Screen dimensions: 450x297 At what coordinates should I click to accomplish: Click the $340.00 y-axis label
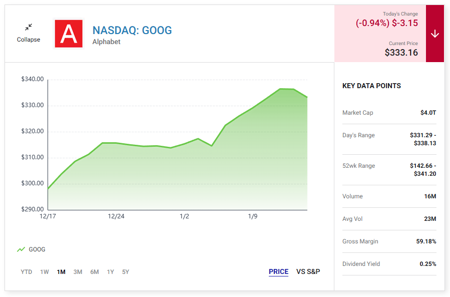(33, 79)
